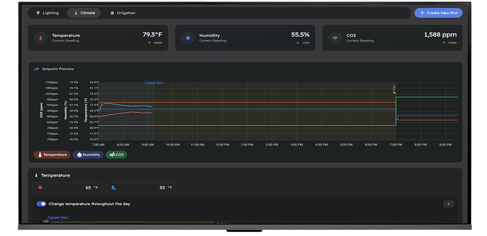Click the plus button in the temperature schedule row

tap(448, 204)
